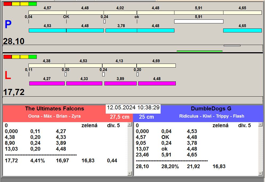Viewport: 265px width, 182px height.
Task: Click the red start light in lane L
Action: pos(8,57)
